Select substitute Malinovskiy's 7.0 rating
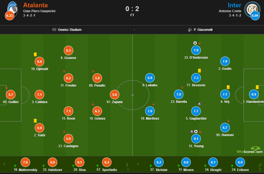 (x=25, y=162)
